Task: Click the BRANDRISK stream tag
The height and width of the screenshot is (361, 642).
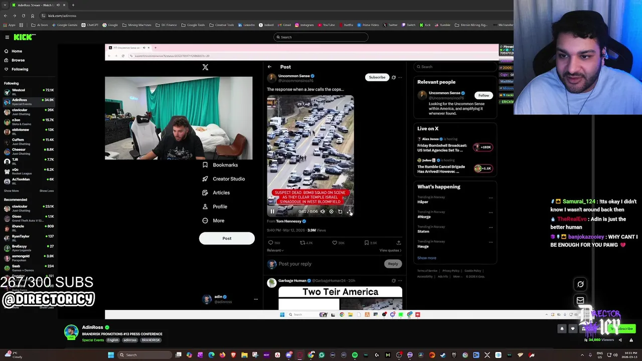Action: click(x=150, y=340)
